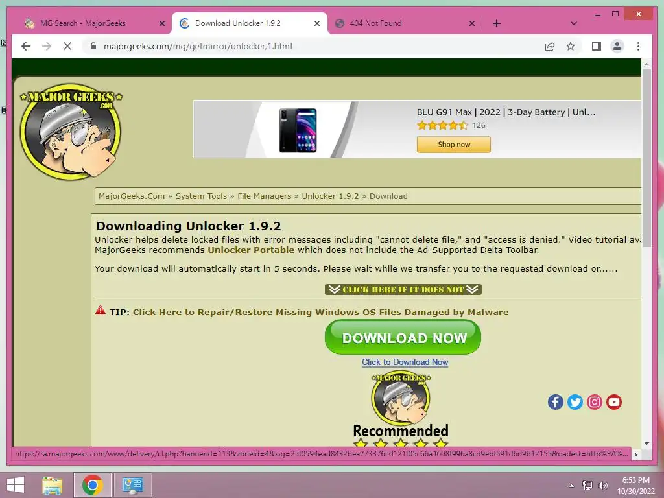This screenshot has width=664, height=498.
Task: Open the MajorGeeks YouTube channel
Action: click(613, 402)
